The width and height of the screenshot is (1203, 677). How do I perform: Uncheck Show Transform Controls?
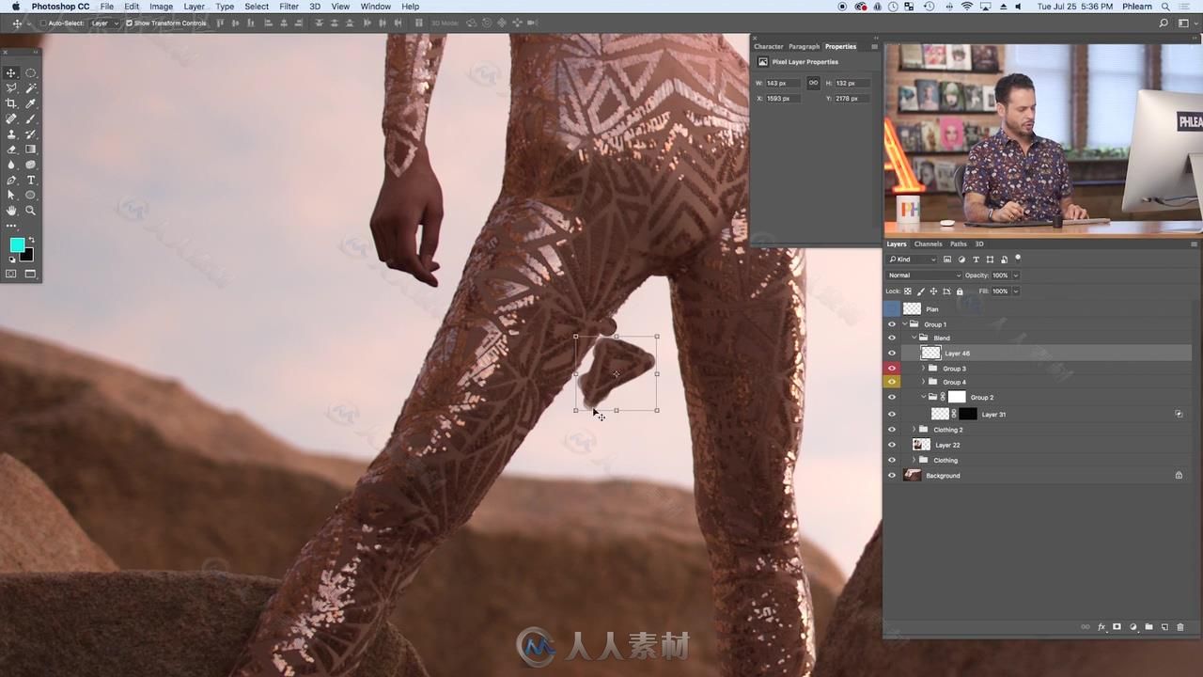click(130, 24)
